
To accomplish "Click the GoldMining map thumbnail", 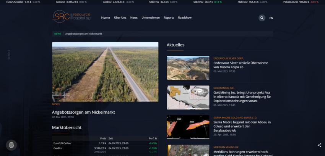I will click(188, 97).
